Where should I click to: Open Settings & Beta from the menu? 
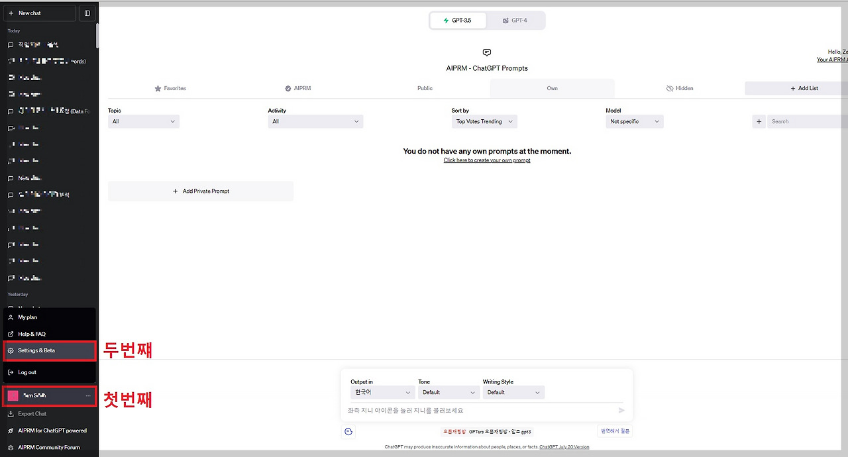[50, 351]
